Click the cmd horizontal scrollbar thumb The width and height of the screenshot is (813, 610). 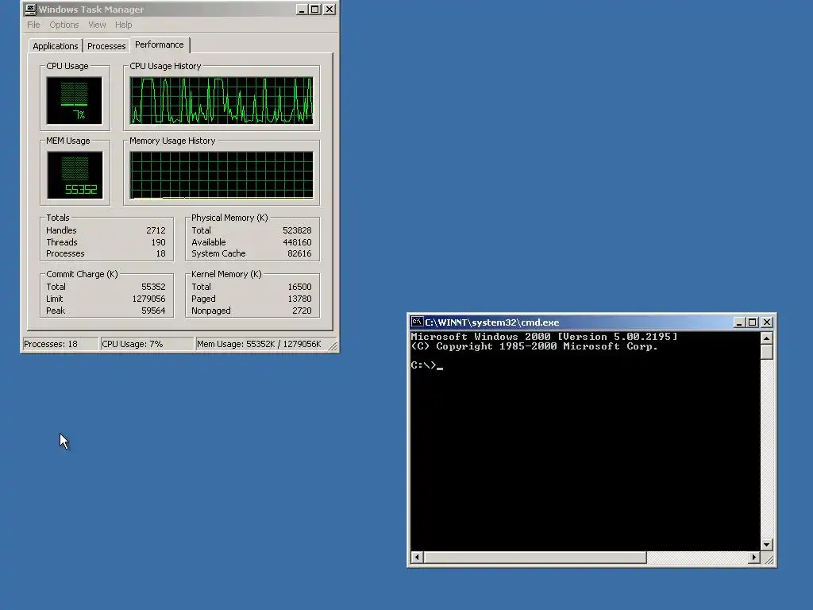(x=535, y=558)
